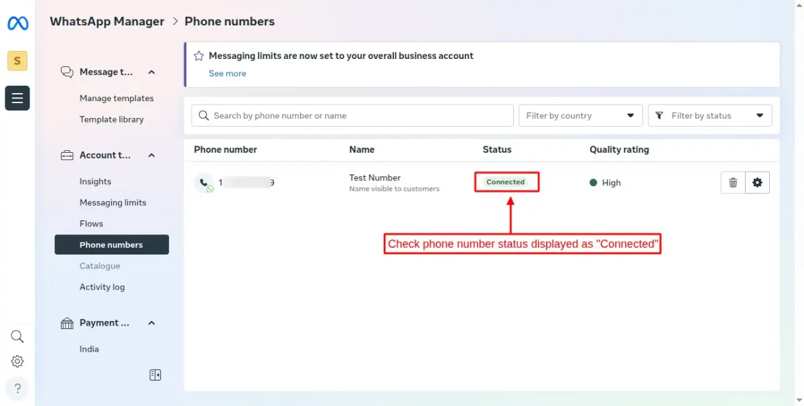This screenshot has width=804, height=406.
Task: Collapse the Message templates section
Action: click(151, 72)
